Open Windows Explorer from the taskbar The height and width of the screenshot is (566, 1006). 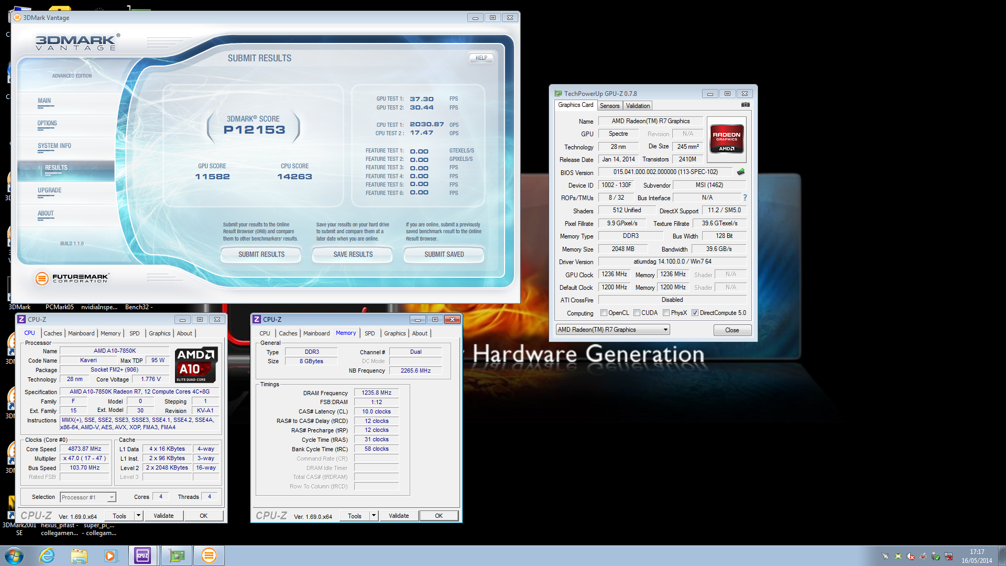pos(79,556)
